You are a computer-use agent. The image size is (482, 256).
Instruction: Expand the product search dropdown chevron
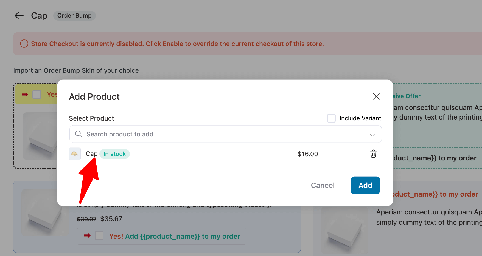(x=372, y=135)
